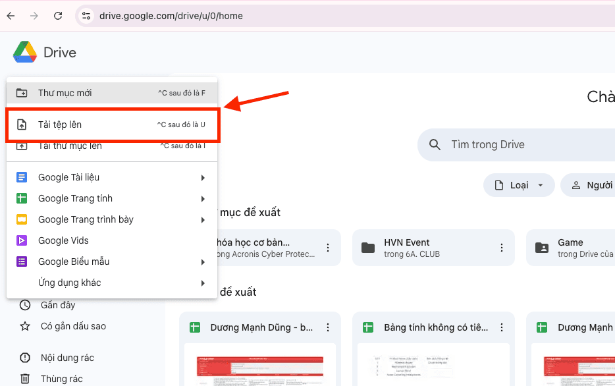
Task: Click the browser back arrow
Action: pos(11,16)
